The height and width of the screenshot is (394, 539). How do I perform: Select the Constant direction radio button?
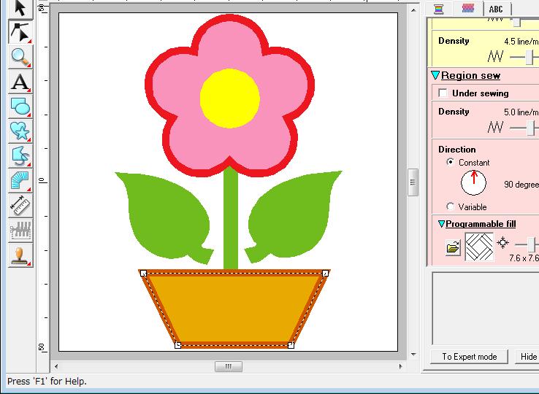pyautogui.click(x=450, y=162)
